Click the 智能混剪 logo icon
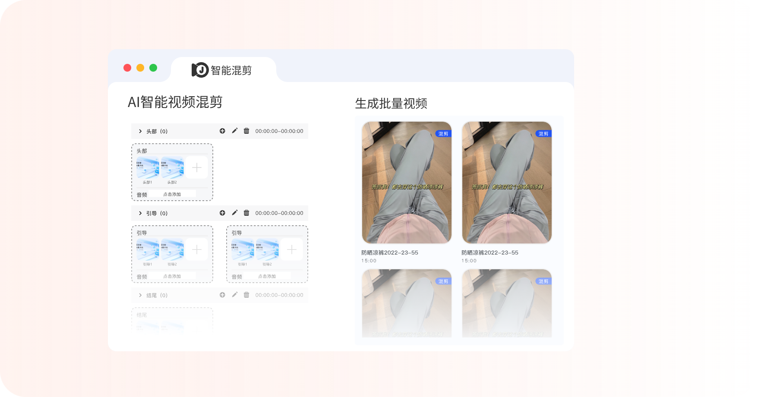The width and height of the screenshot is (758, 397). pos(200,70)
